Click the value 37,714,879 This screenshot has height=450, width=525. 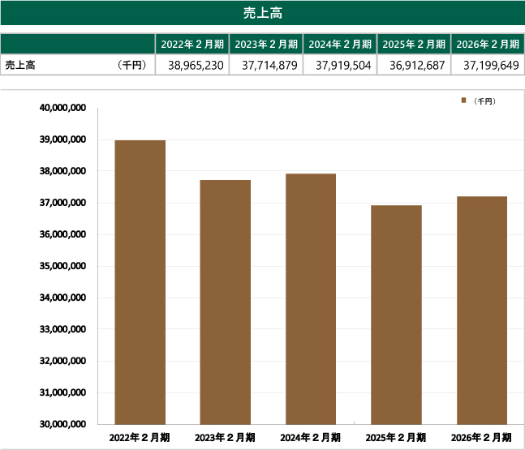[x=269, y=65]
